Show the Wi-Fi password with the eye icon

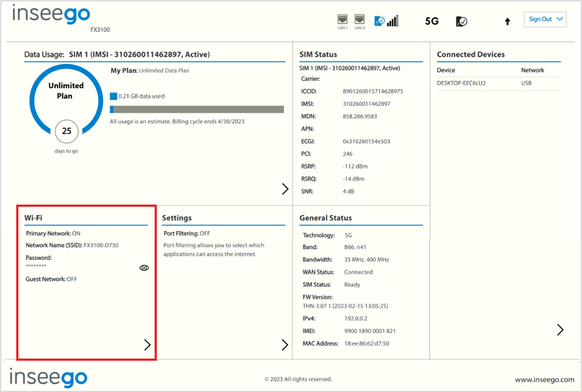(144, 268)
